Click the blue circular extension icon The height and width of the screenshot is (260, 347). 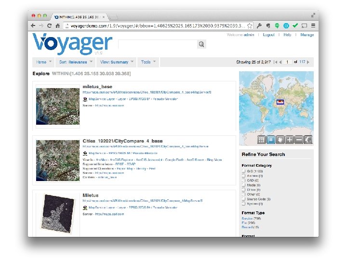tap(286, 26)
